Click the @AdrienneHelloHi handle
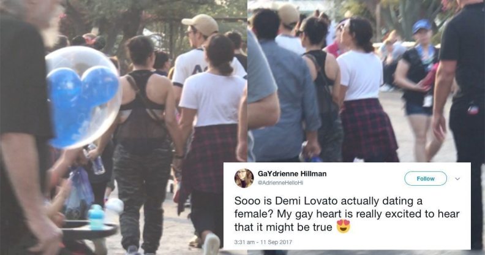This screenshot has width=485, height=255. (280, 183)
